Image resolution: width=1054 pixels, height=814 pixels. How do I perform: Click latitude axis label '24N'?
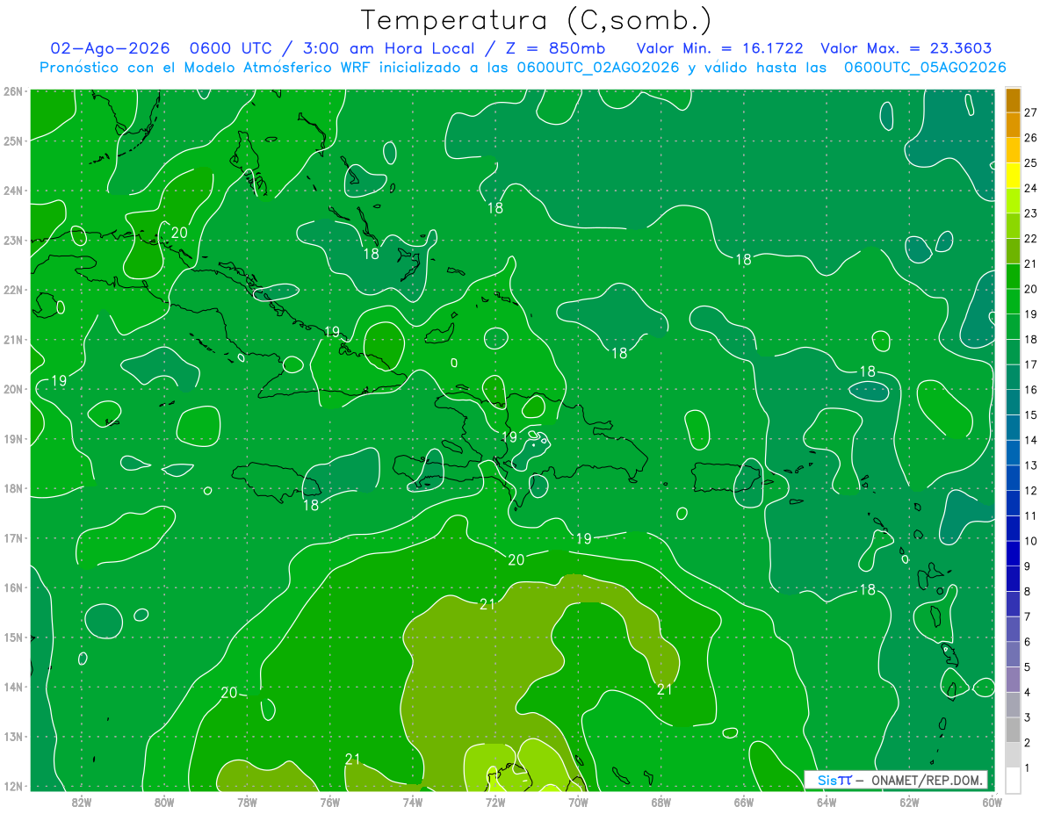12,191
